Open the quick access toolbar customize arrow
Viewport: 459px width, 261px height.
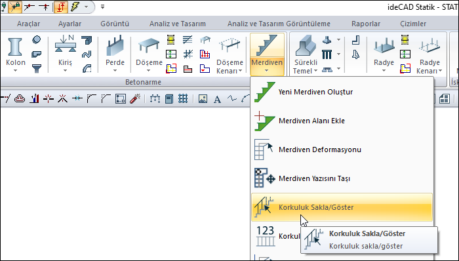point(102,7)
